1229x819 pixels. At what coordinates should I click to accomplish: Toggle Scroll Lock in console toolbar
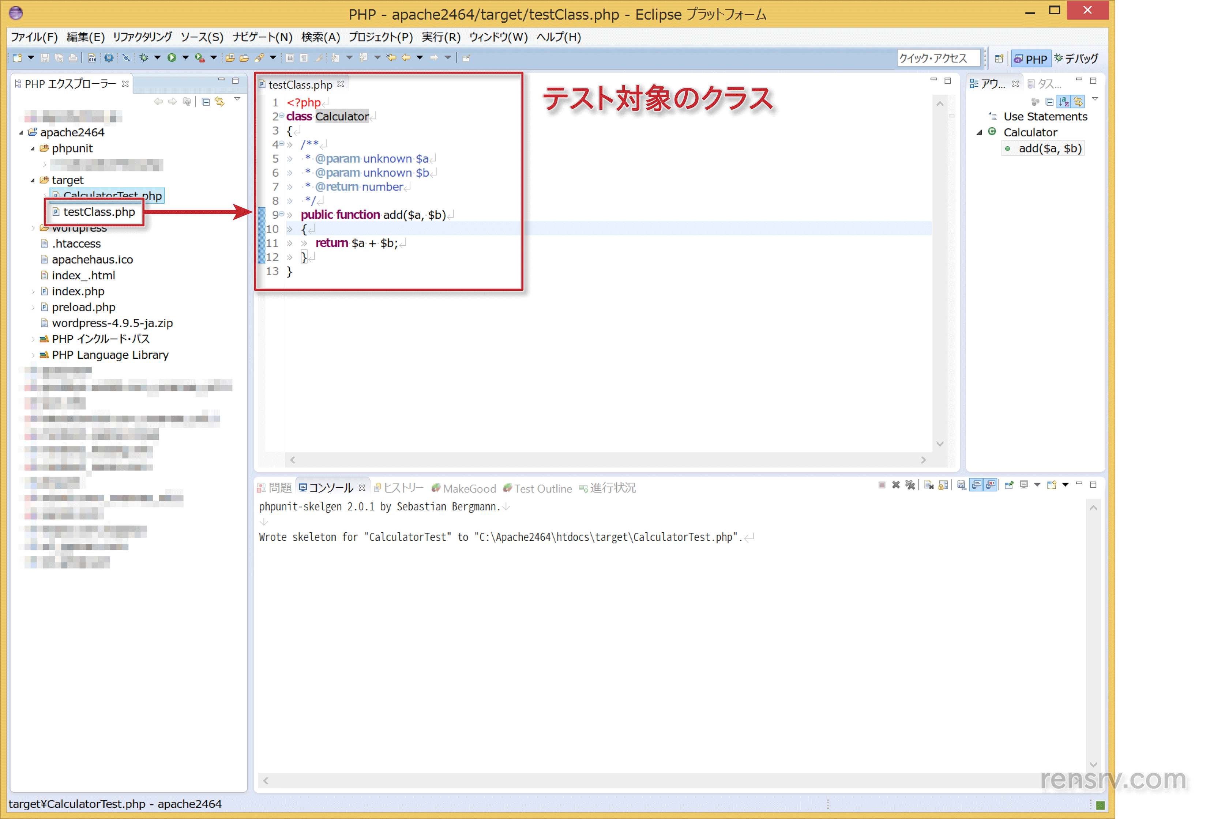pos(943,485)
